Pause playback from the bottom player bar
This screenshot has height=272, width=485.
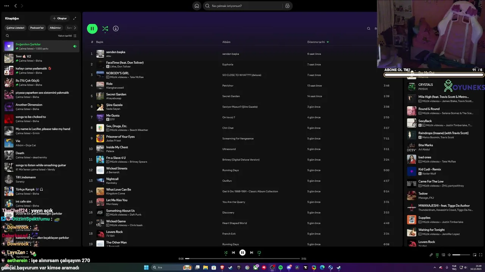tap(242, 253)
